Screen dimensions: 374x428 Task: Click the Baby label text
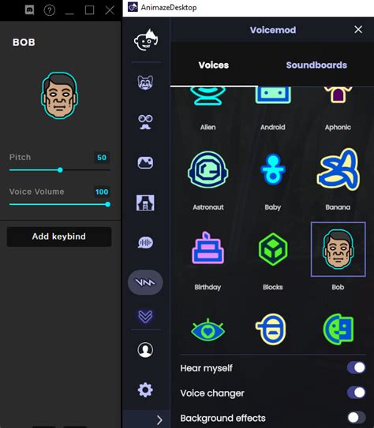point(273,207)
